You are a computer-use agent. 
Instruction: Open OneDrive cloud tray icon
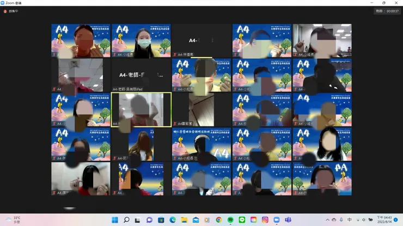pyautogui.click(x=334, y=220)
